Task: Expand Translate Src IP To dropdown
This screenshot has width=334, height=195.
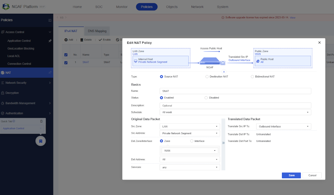Action: 284,127
